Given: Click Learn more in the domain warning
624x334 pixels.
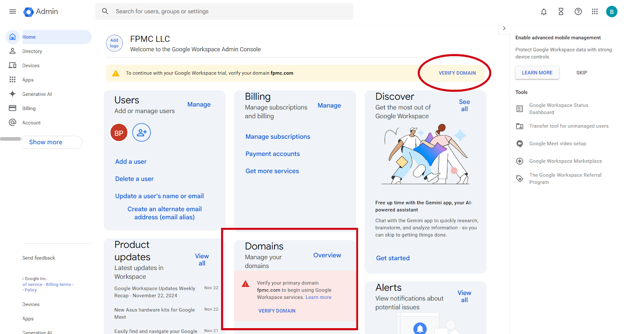Looking at the screenshot, I should [x=319, y=297].
